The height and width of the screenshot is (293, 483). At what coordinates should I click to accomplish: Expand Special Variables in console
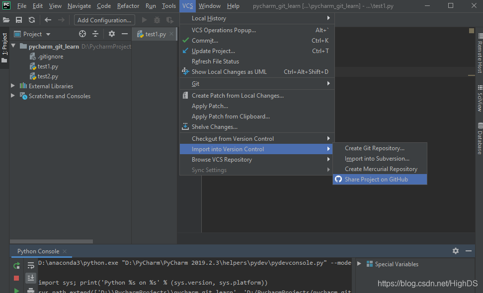tap(359, 263)
